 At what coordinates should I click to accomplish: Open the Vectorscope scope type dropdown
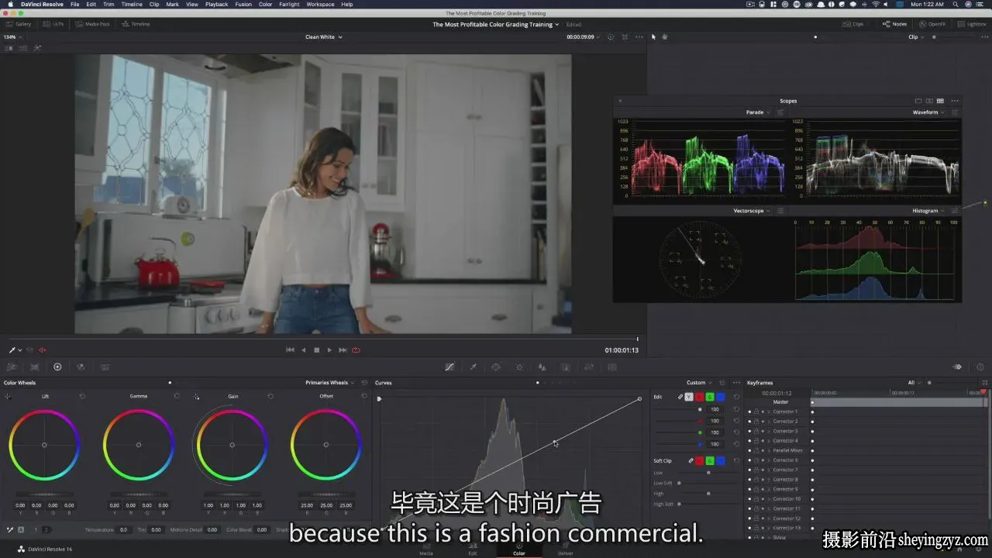(x=752, y=211)
